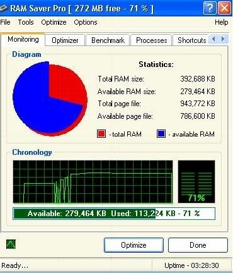The height and width of the screenshot is (273, 233).
Task: Click the Done button
Action: [x=198, y=245]
